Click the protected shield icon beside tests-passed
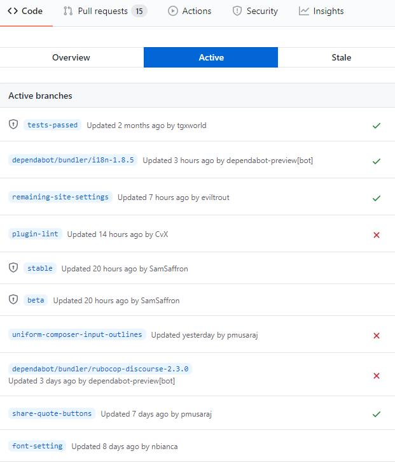Screen dimensions: 395x472 [x=13, y=124]
